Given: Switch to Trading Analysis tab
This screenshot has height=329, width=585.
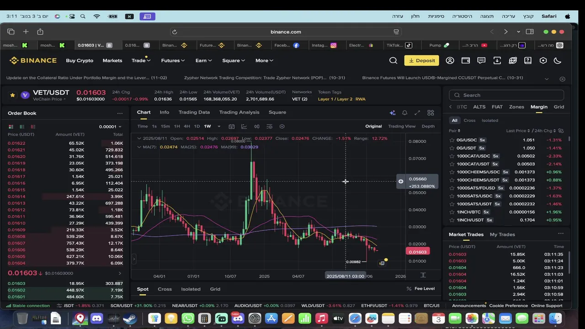Looking at the screenshot, I should (x=239, y=112).
